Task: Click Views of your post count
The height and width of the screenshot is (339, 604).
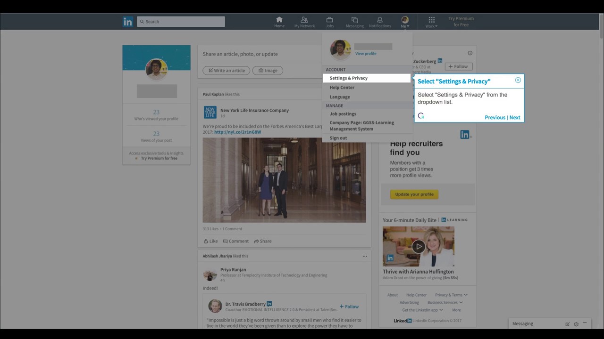Action: pyautogui.click(x=156, y=134)
